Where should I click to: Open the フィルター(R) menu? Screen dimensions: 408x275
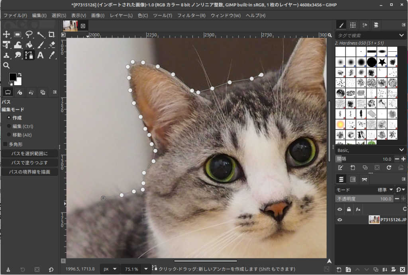click(x=191, y=16)
